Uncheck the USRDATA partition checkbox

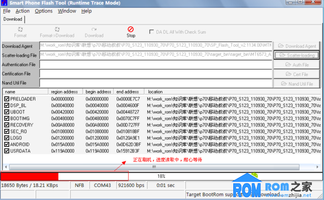[x=6, y=151]
